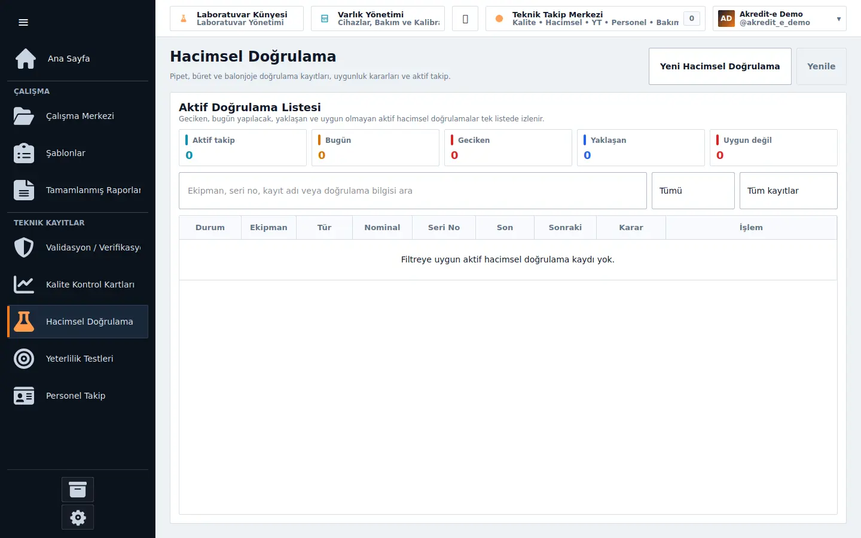Click the İşlem column header
861x538 pixels.
(751, 228)
